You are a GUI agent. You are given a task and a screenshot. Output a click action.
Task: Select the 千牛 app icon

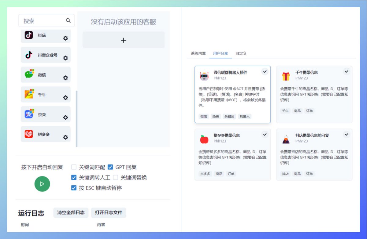click(x=29, y=94)
